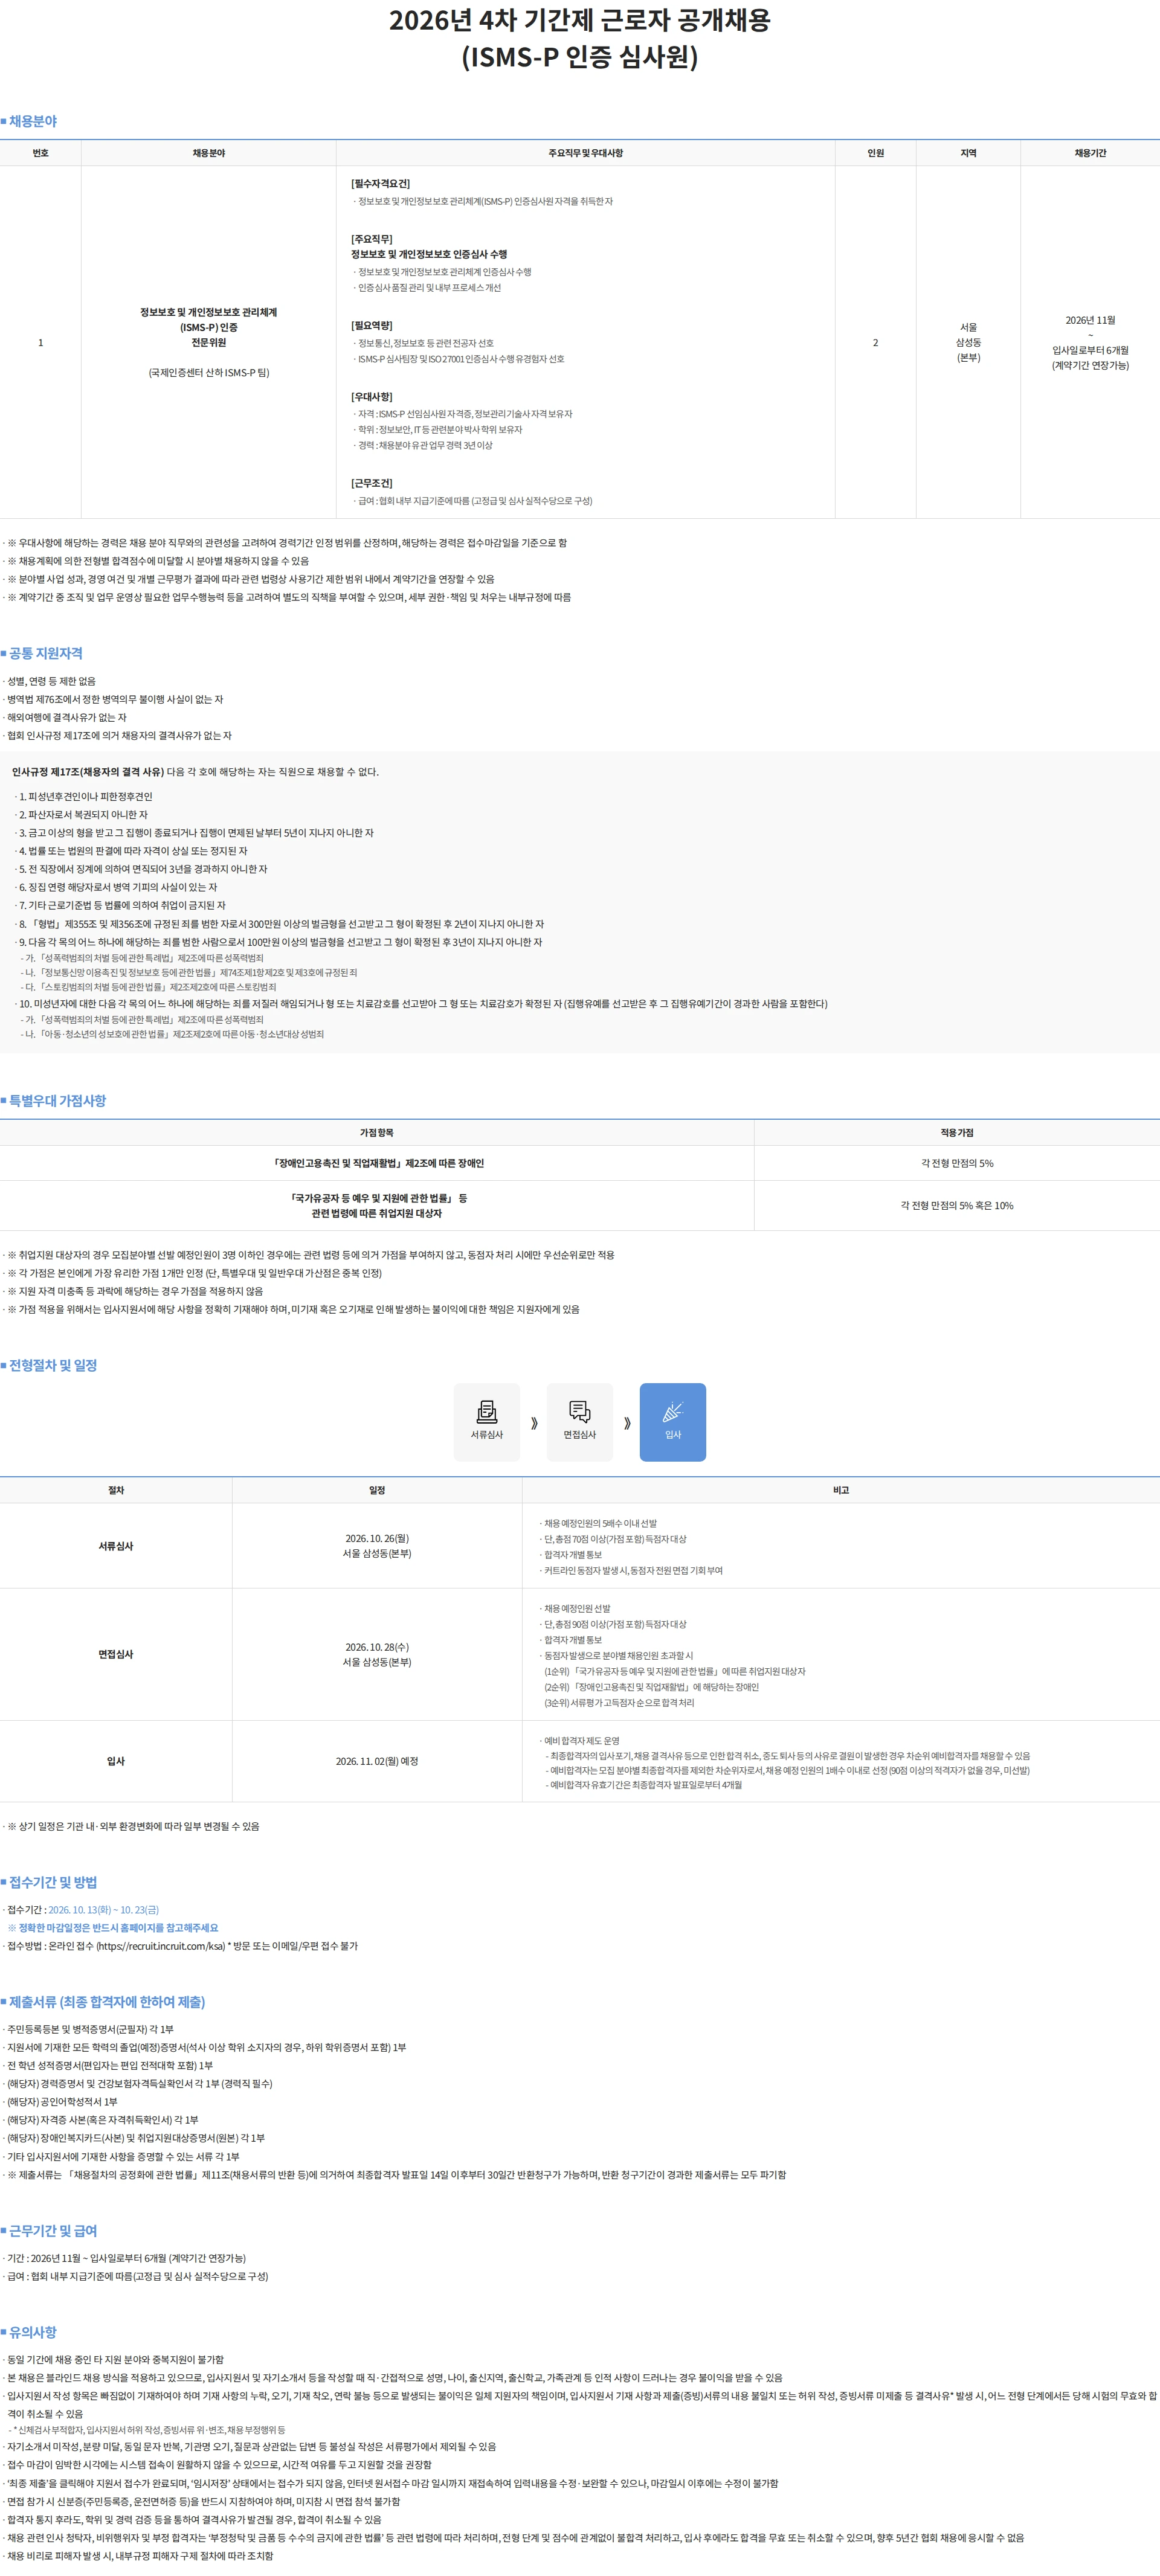The width and height of the screenshot is (1160, 2576).
Task: Click the 각 전형 만점의 5% cell
Action: point(957,1163)
